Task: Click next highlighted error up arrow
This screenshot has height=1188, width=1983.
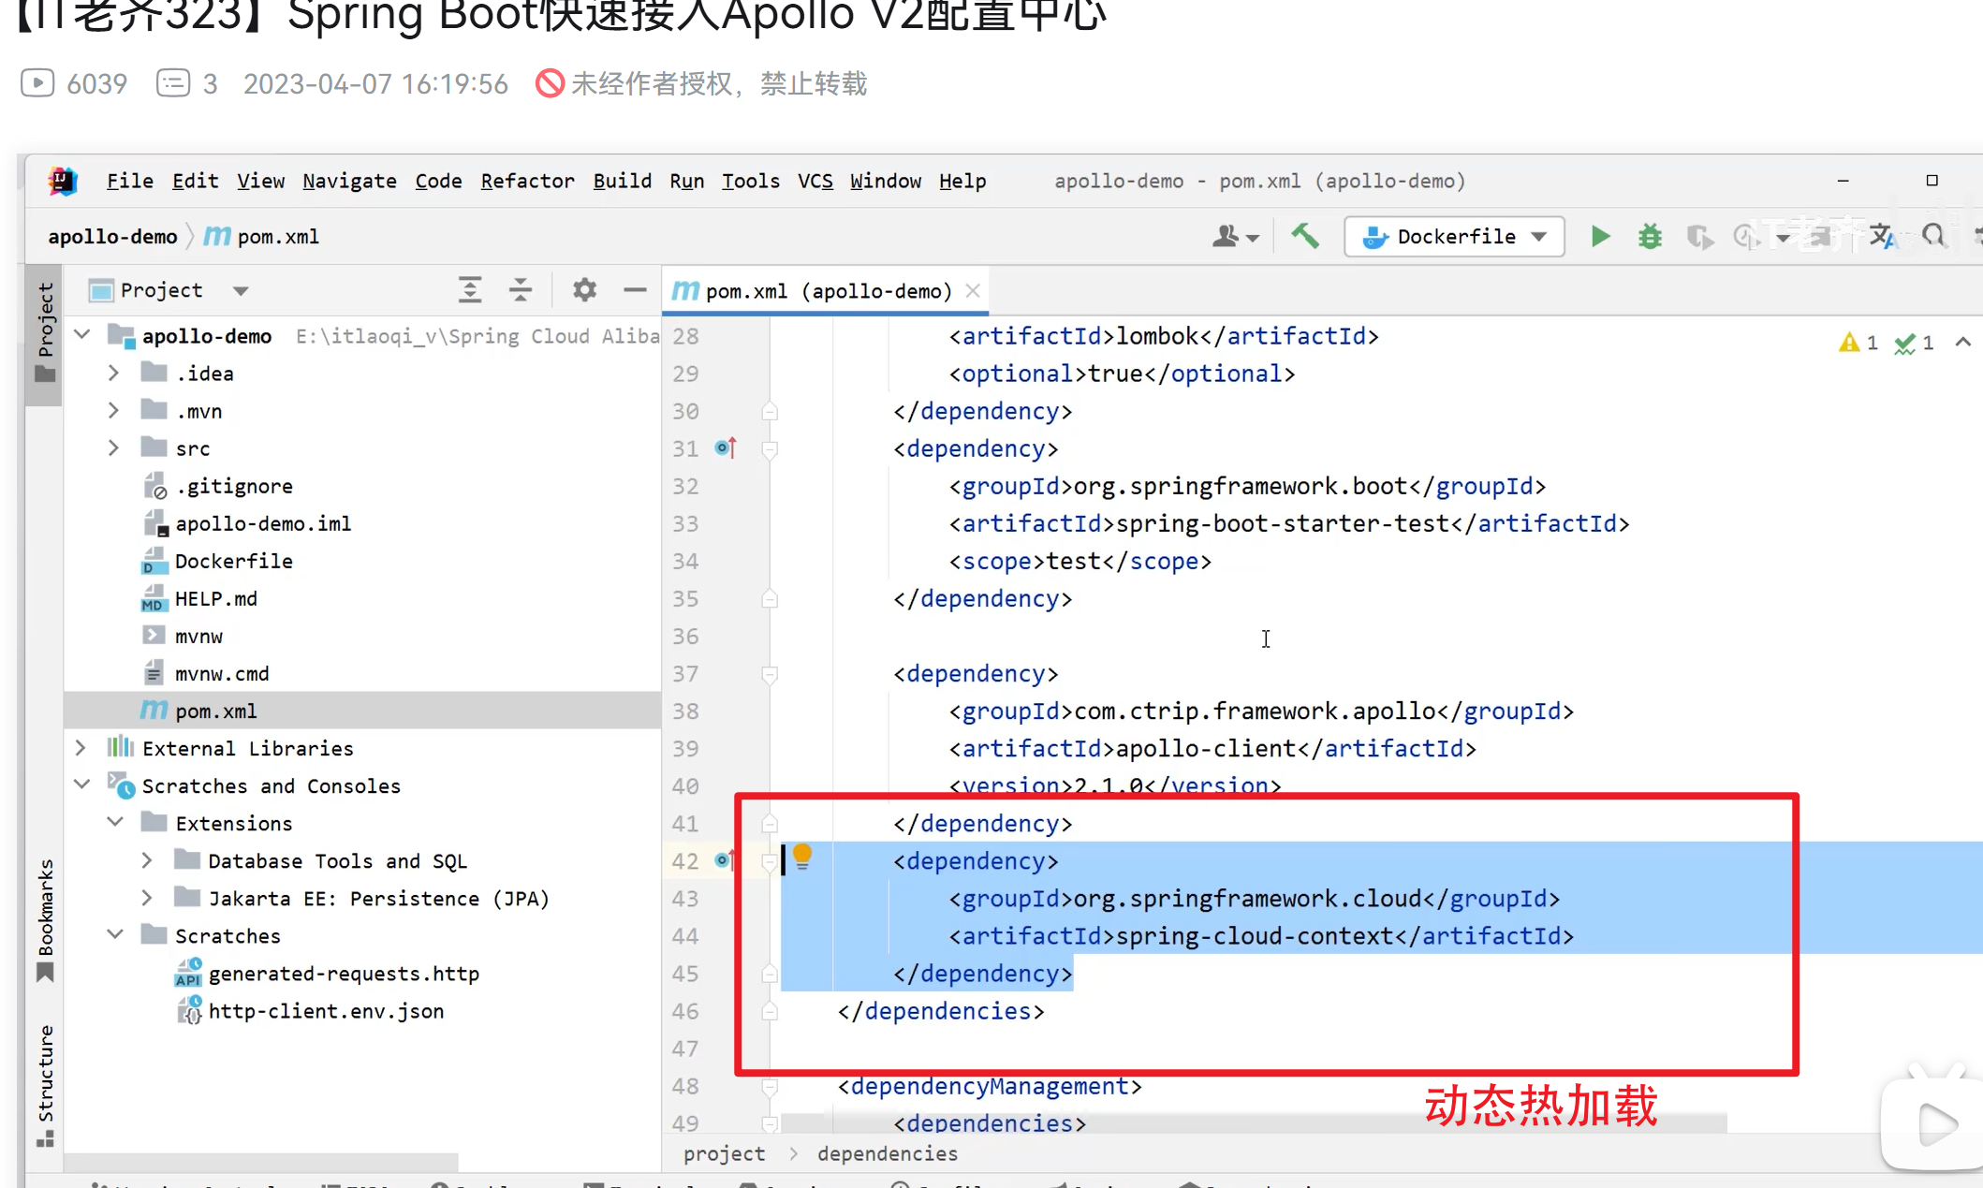Action: coord(1963,343)
